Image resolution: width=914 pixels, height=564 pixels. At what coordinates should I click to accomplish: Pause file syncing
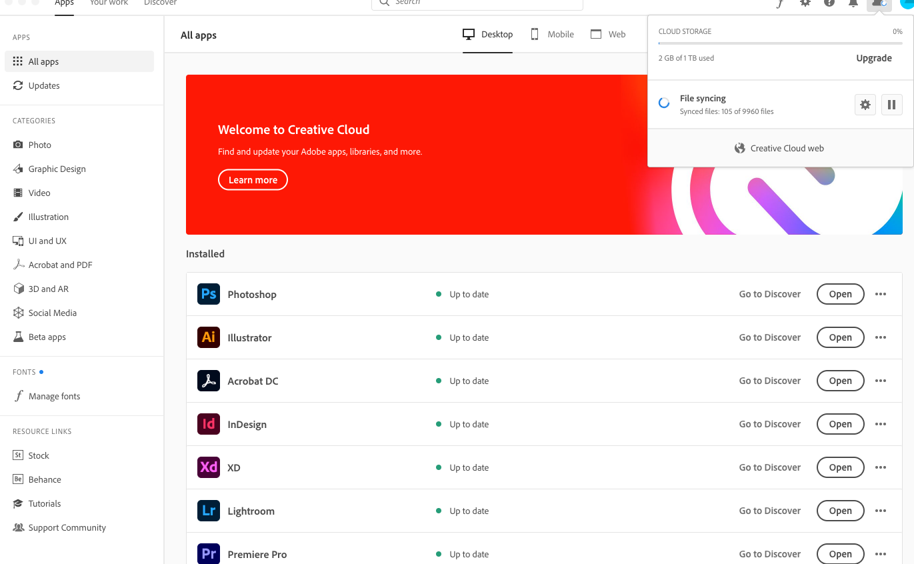coord(891,105)
